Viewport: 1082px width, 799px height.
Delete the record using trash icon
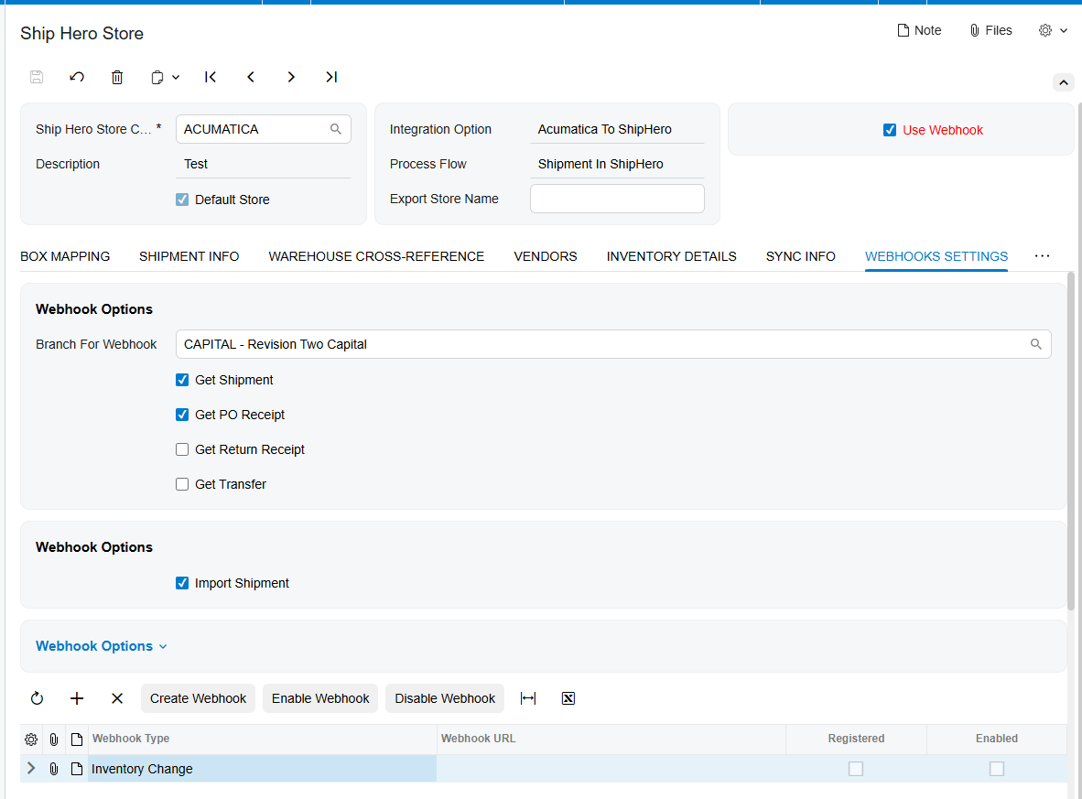[x=117, y=77]
